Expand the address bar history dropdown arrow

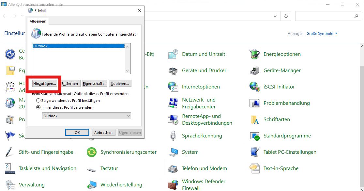(x=275, y=16)
